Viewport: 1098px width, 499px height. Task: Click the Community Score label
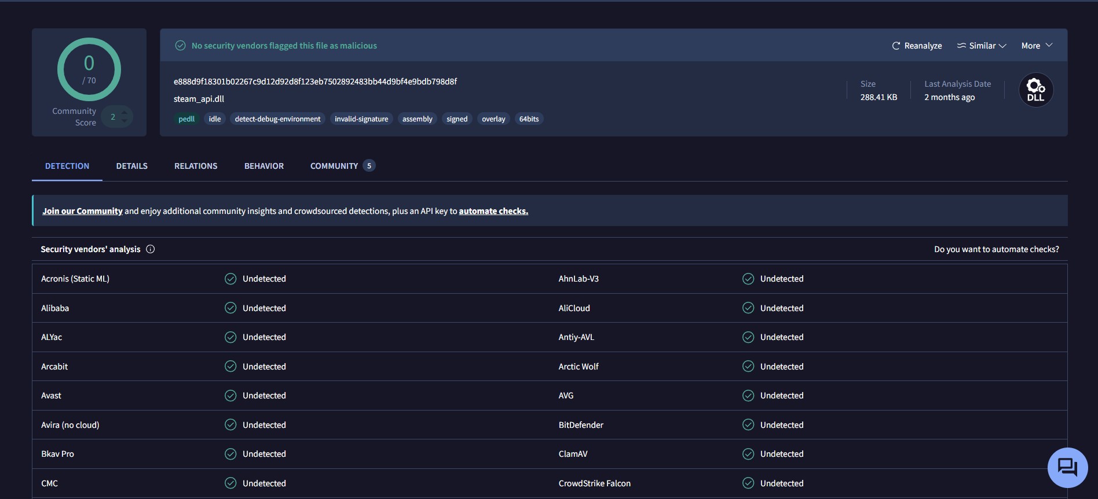pyautogui.click(x=74, y=117)
